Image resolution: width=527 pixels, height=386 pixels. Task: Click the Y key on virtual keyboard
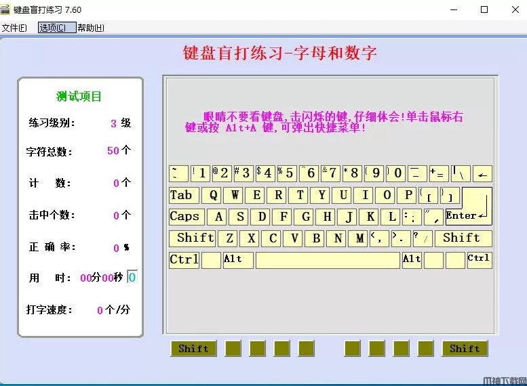pos(320,195)
